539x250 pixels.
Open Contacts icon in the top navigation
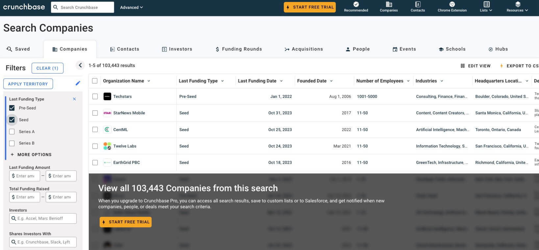(418, 4)
